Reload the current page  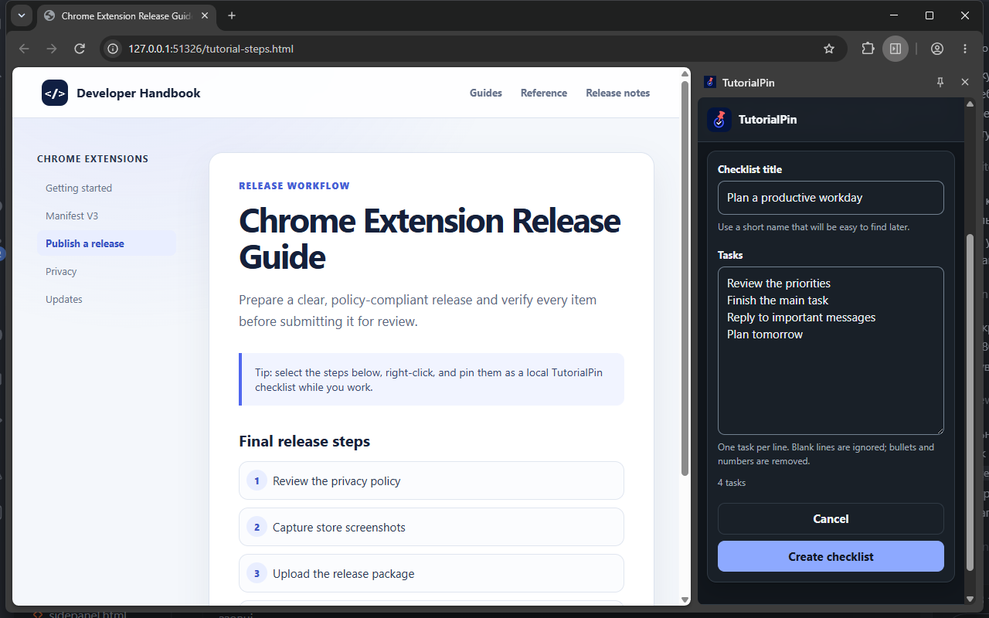pyautogui.click(x=80, y=49)
